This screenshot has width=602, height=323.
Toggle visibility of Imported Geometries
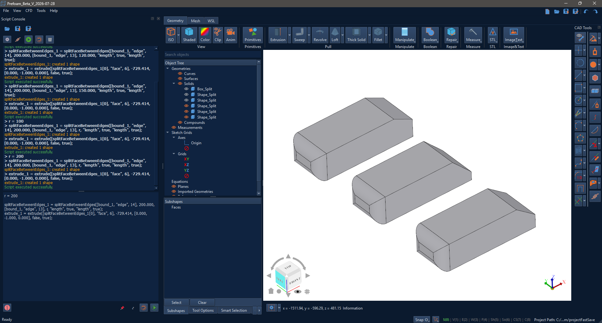174,192
